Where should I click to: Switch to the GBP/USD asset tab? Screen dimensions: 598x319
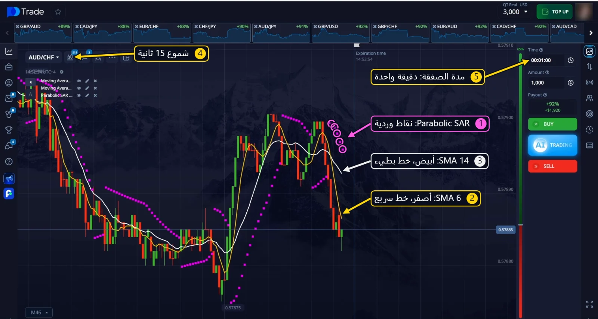pyautogui.click(x=341, y=33)
